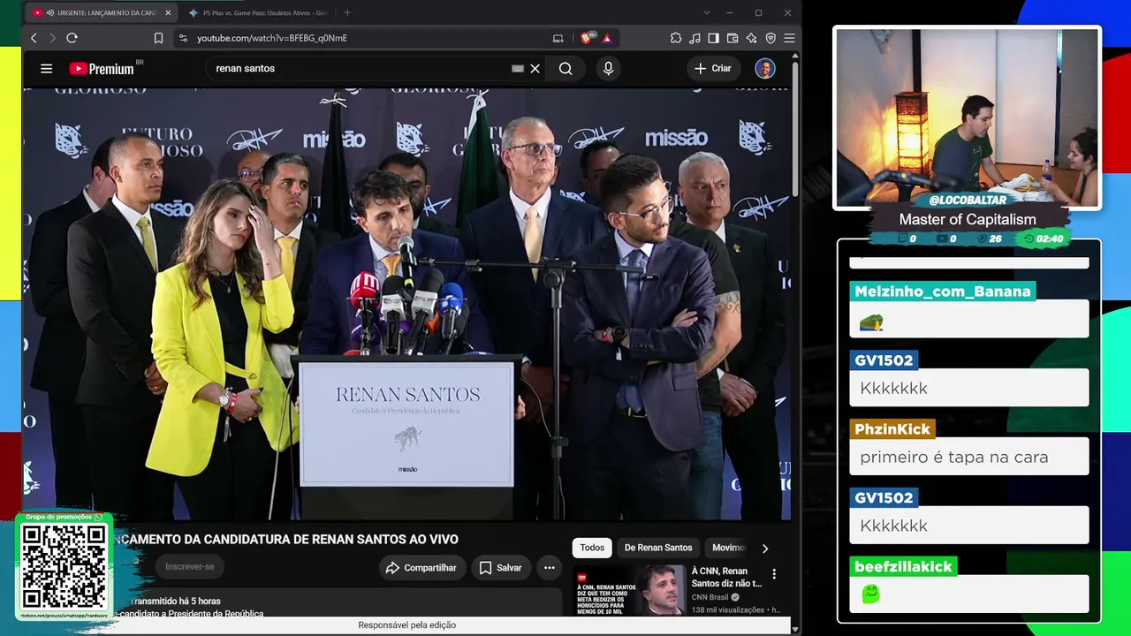Open the cast or picture-in-picture icon in address bar
The image size is (1131, 636).
558,38
